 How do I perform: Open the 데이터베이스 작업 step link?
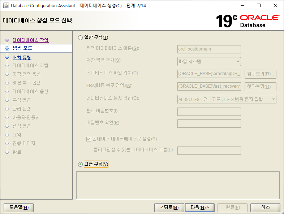(31, 40)
